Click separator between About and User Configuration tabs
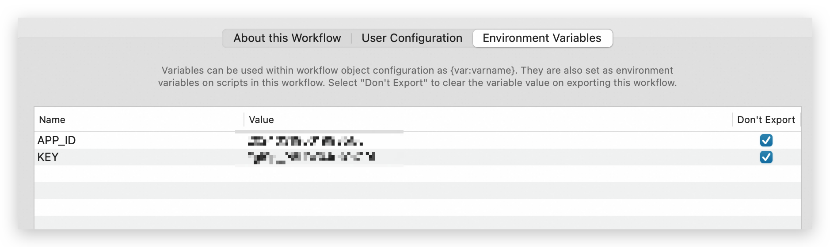Screen dimensions: 830x247 (x=351, y=38)
